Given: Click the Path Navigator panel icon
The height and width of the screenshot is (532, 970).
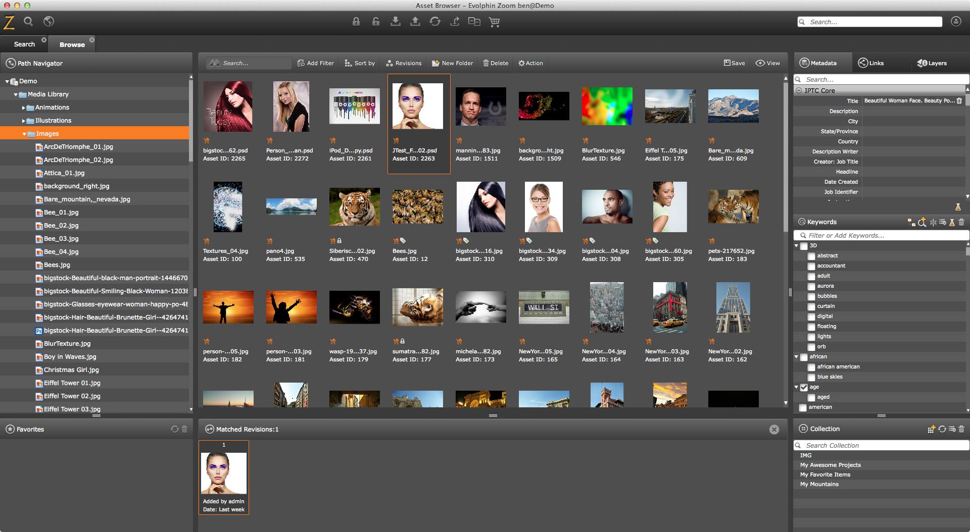Looking at the screenshot, I should pyautogui.click(x=11, y=63).
